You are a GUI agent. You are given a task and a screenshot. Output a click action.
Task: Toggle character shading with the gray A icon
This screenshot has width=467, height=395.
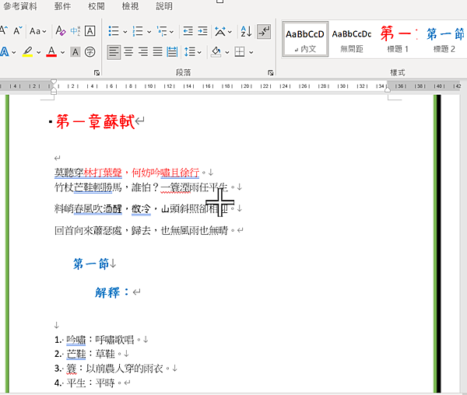coord(75,52)
